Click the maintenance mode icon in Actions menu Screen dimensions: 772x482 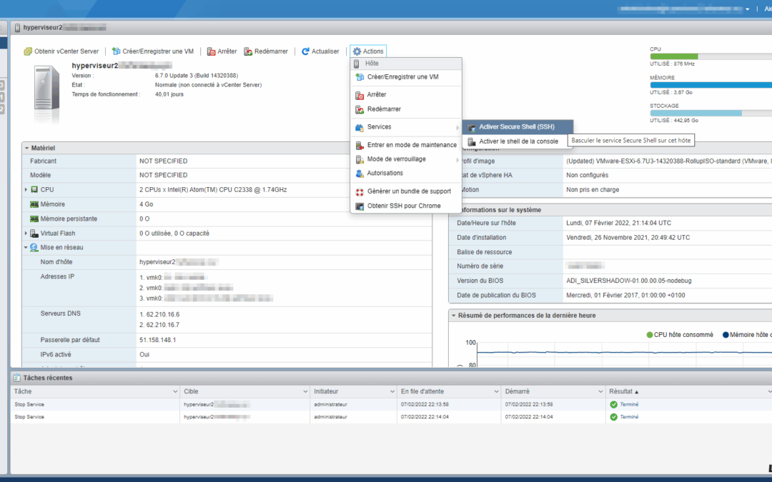click(360, 145)
